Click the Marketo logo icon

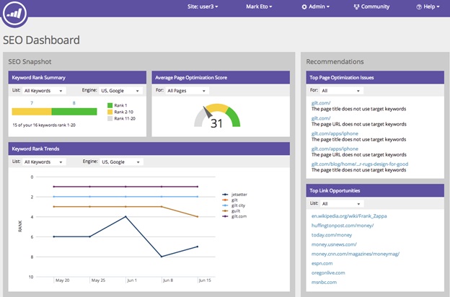(14, 13)
